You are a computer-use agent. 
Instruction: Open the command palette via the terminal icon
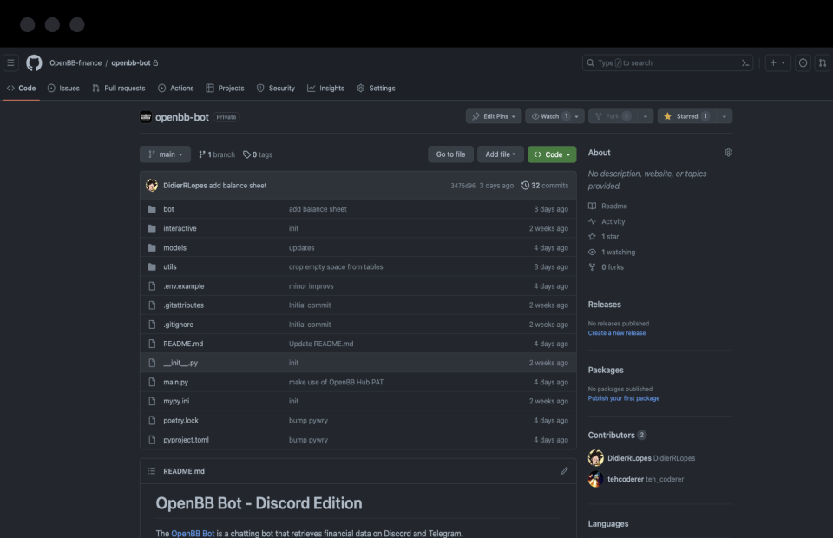tap(744, 62)
